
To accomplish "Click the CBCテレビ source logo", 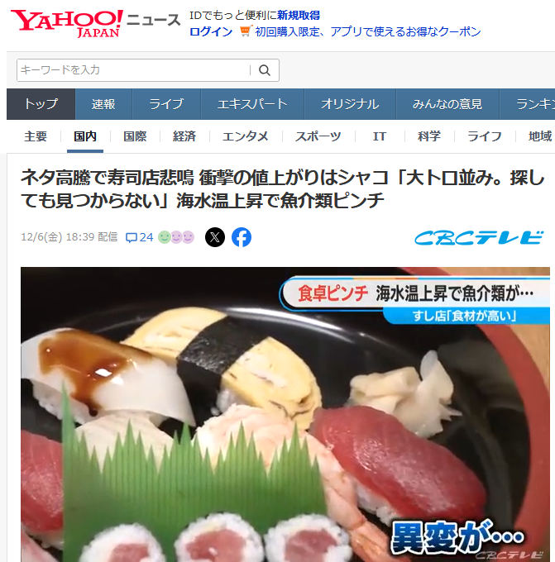I will coord(479,238).
